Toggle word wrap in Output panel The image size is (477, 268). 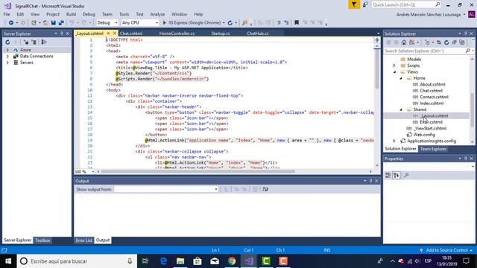pos(265,189)
